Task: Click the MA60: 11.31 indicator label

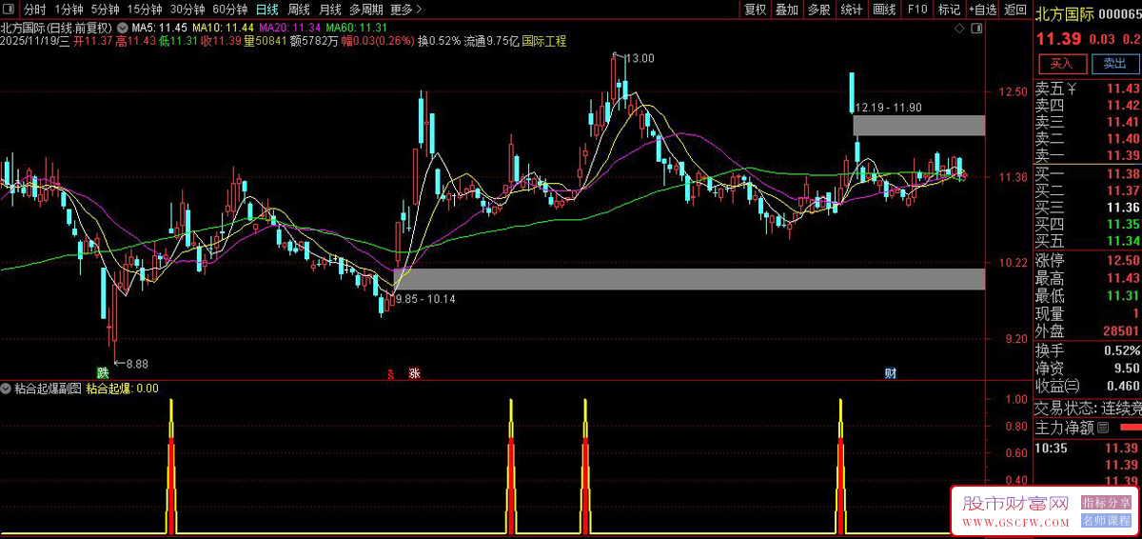Action: [357, 28]
